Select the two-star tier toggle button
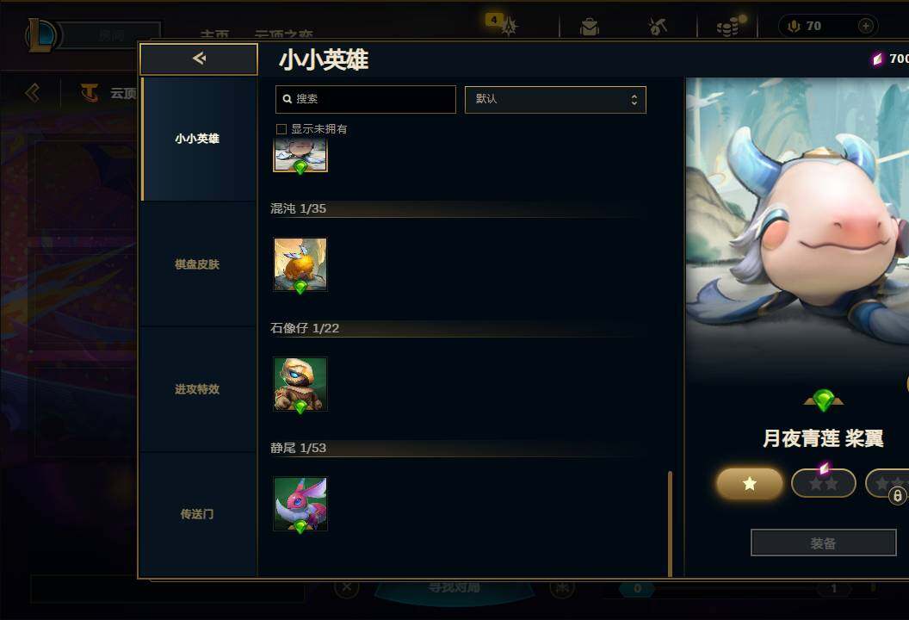This screenshot has width=909, height=620. tap(823, 483)
